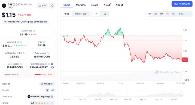Switch to line chart view
This screenshot has height=105, width=195.
(x=96, y=14)
